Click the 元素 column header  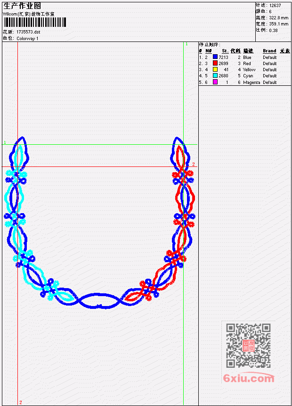(285, 51)
